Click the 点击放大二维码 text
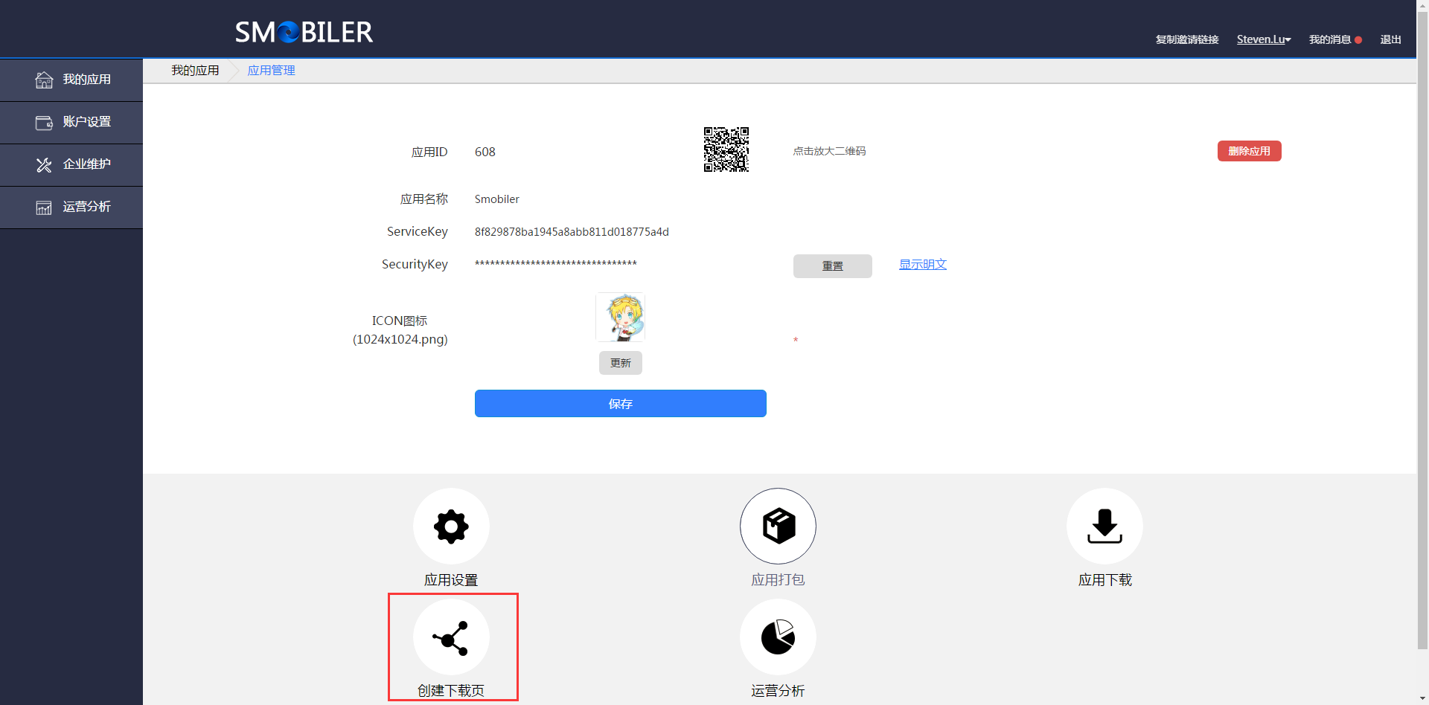Screen dimensions: 1429x705 (x=829, y=151)
